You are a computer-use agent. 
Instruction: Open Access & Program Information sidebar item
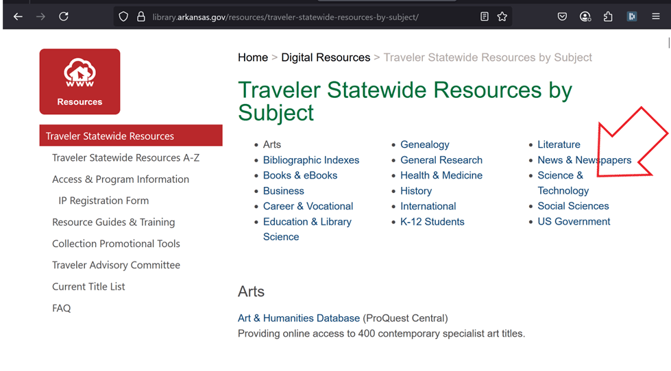tap(121, 179)
